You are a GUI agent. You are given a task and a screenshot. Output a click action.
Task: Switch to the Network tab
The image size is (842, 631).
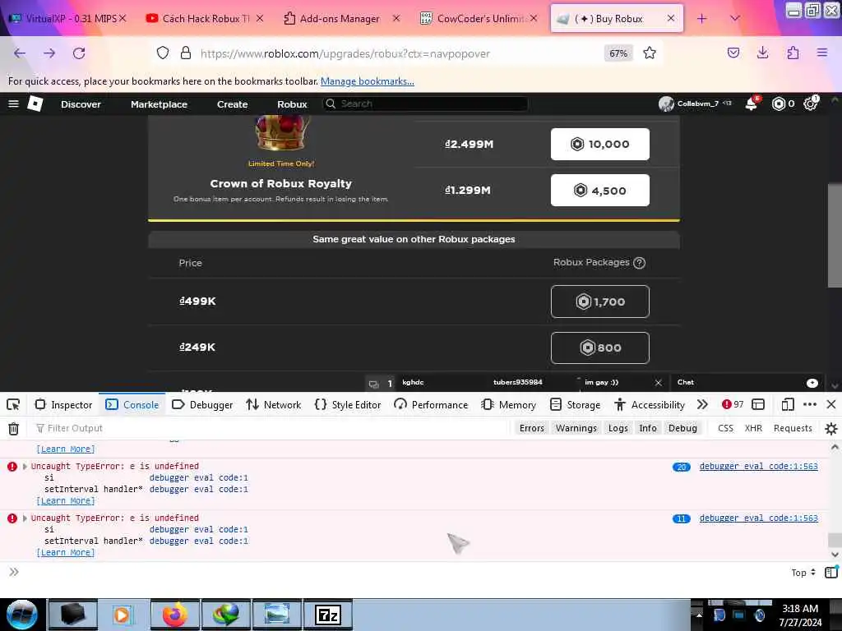point(273,404)
